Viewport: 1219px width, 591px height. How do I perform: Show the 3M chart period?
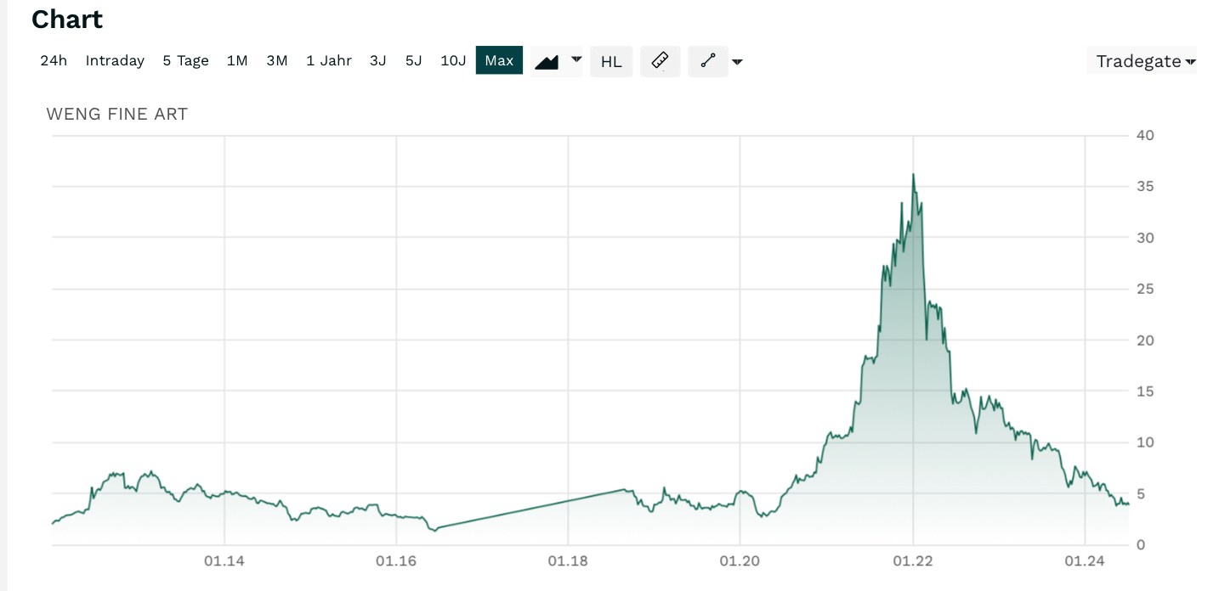point(277,60)
